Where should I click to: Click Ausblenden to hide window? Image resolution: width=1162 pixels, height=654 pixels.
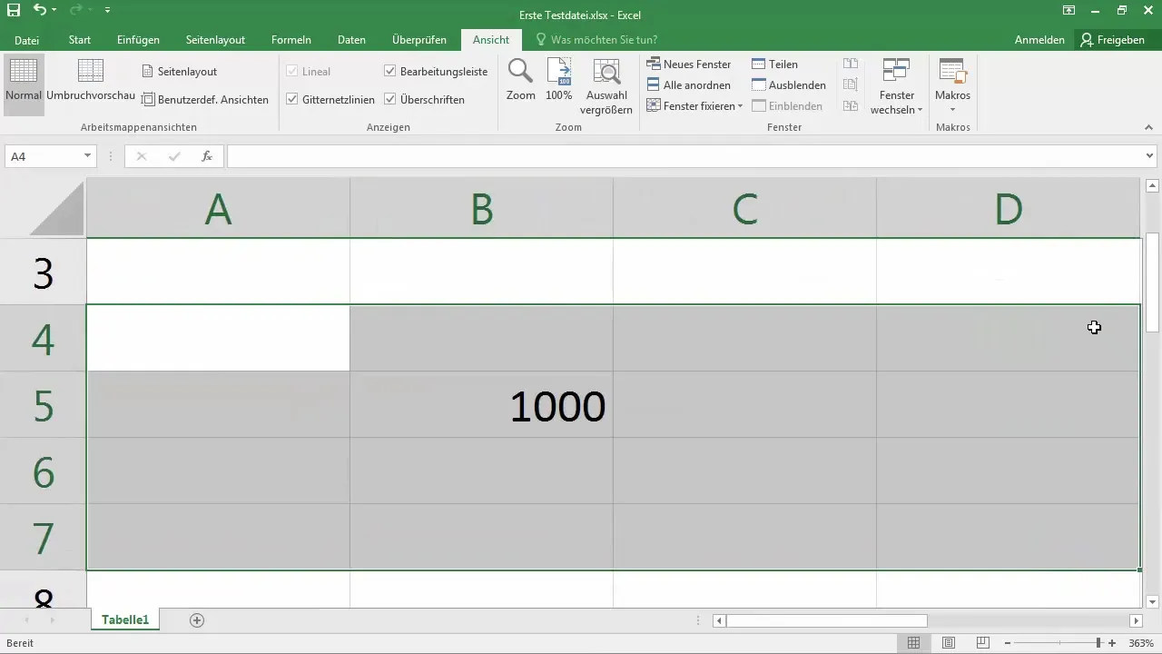(x=789, y=85)
